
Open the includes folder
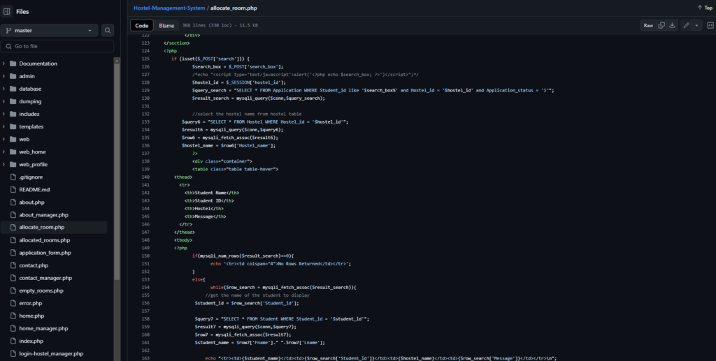(x=29, y=114)
